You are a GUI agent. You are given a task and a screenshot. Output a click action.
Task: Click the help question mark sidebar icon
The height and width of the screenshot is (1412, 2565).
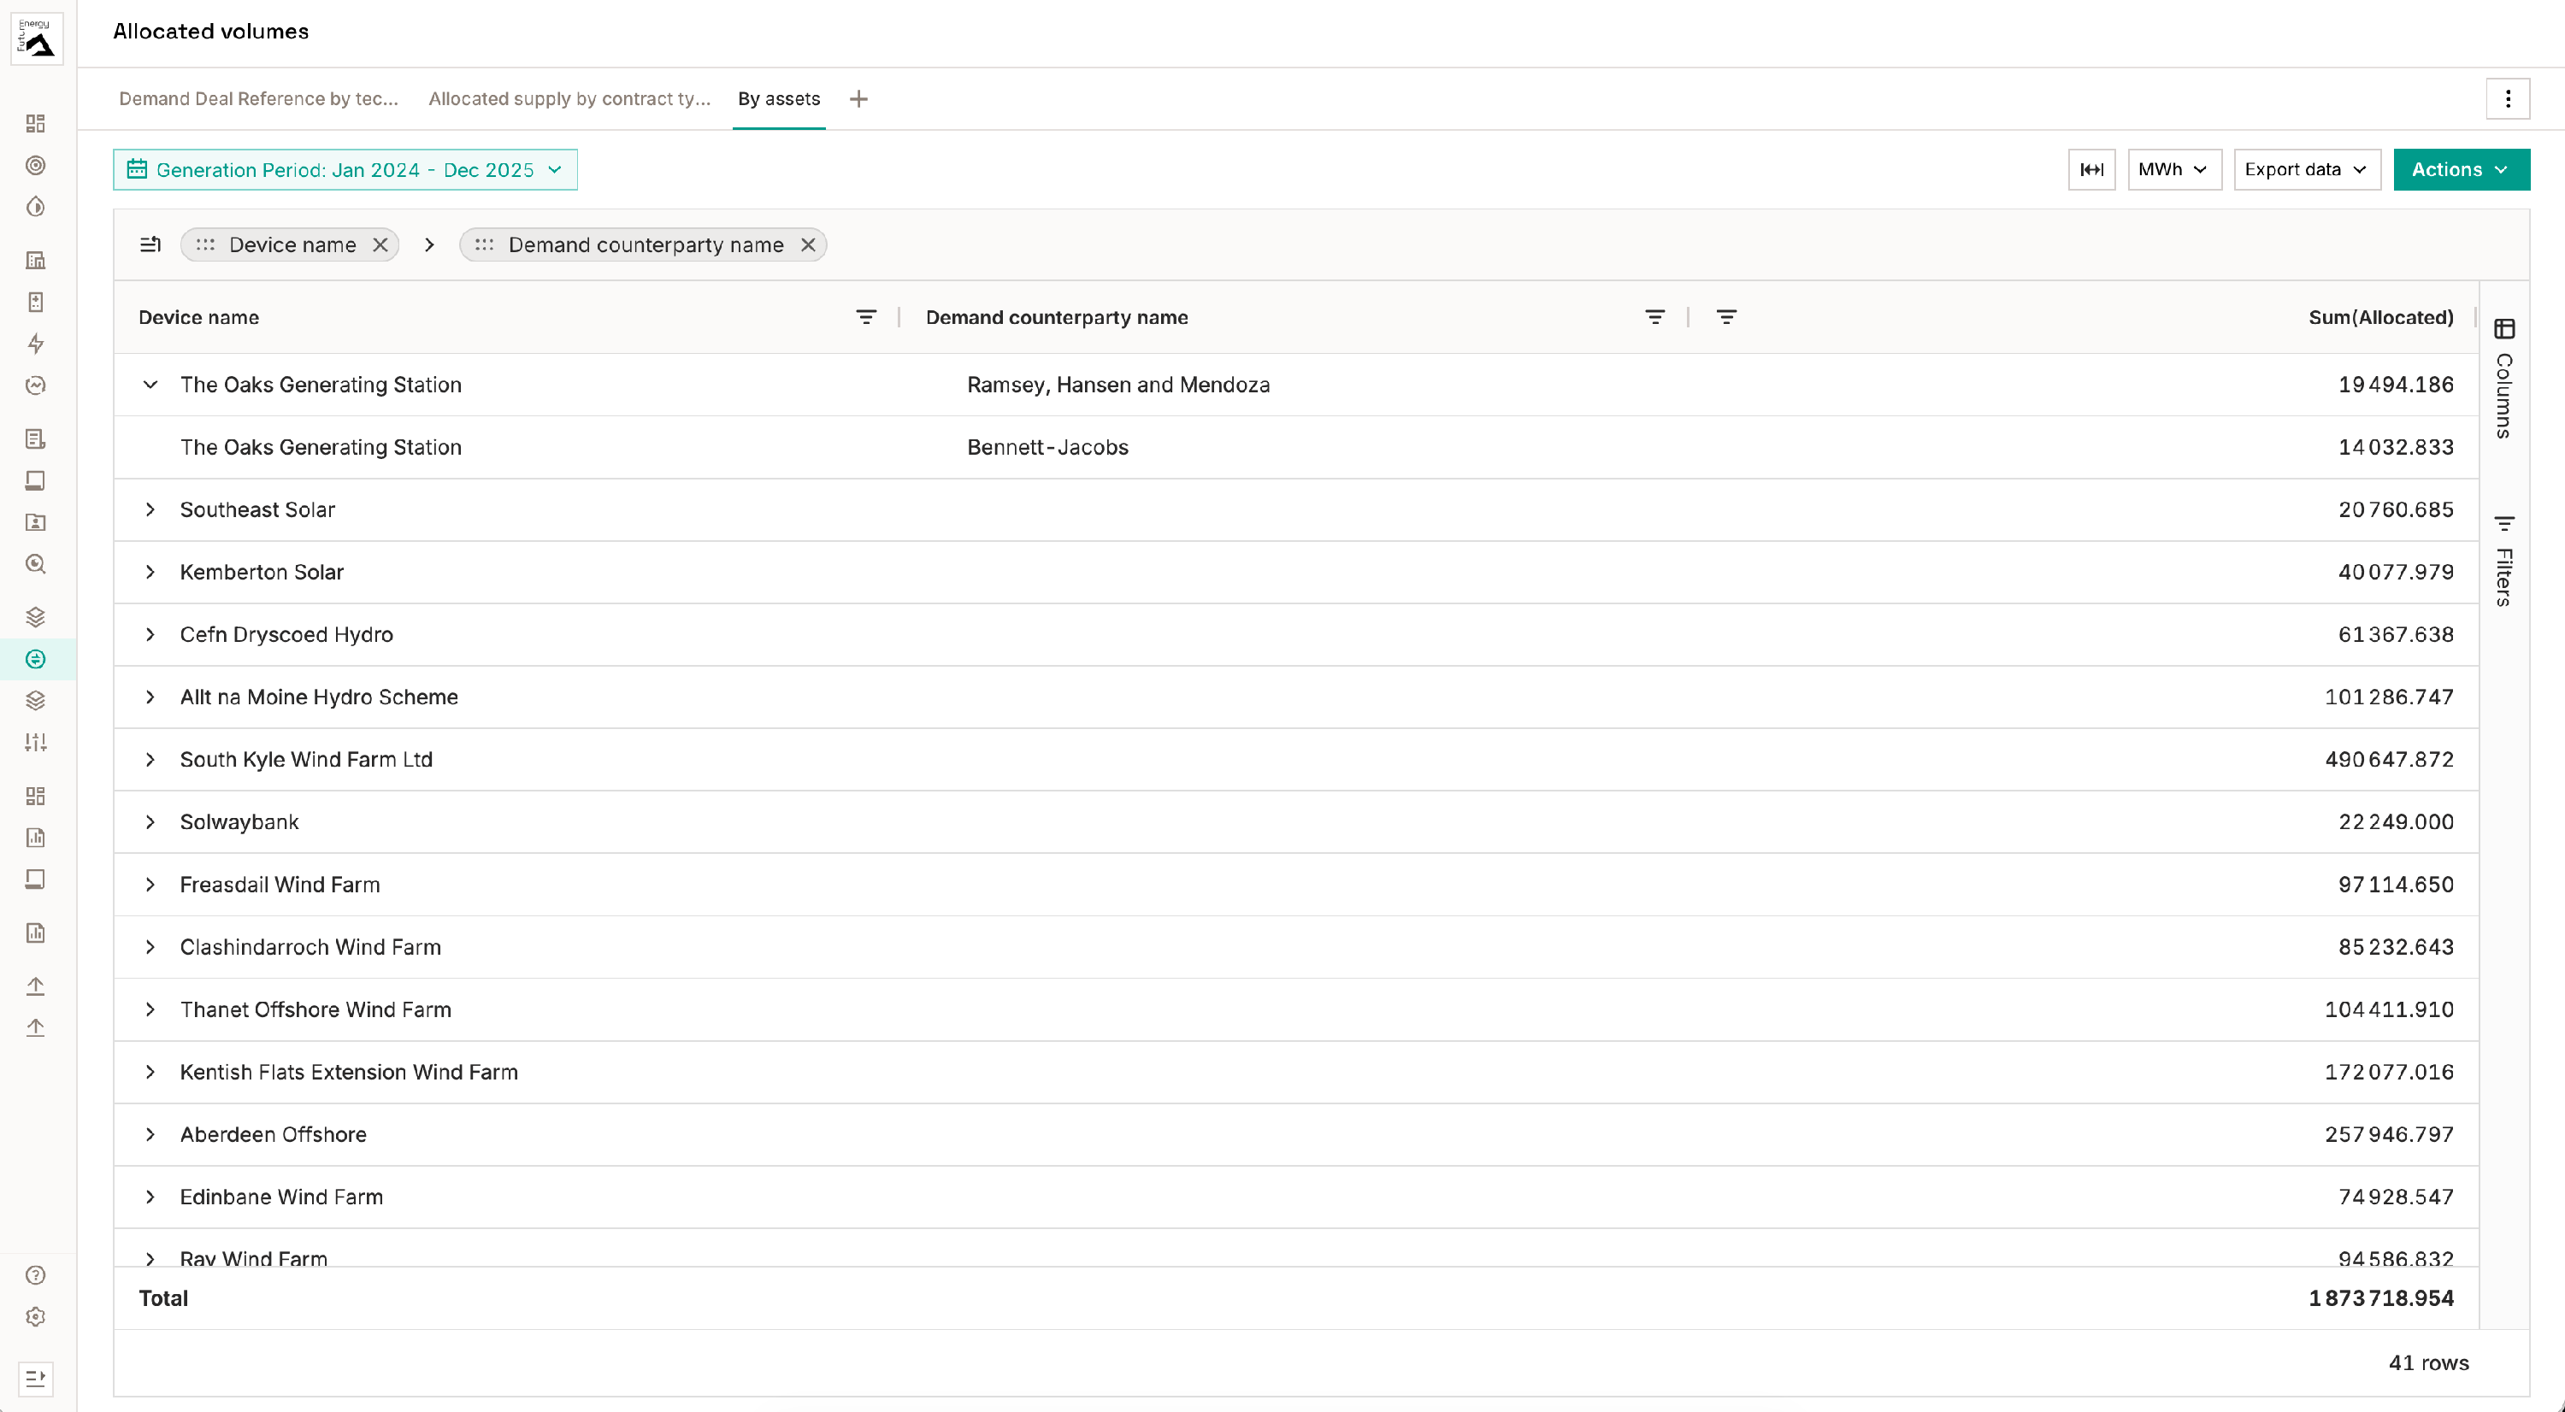(36, 1274)
